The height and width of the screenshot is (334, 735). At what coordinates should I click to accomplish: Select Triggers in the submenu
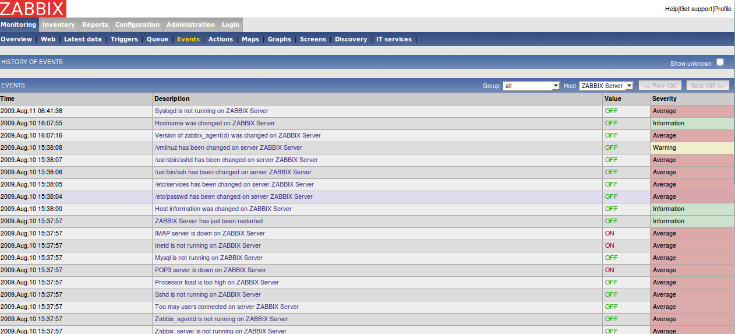pos(124,39)
